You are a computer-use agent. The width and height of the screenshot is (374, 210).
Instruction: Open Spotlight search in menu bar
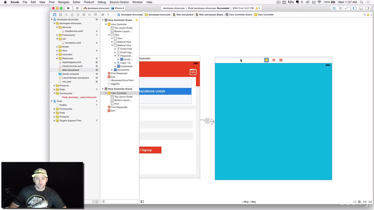point(361,2)
